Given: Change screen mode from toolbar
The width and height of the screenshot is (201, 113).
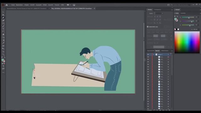Looking at the screenshot, I should click(3, 69).
